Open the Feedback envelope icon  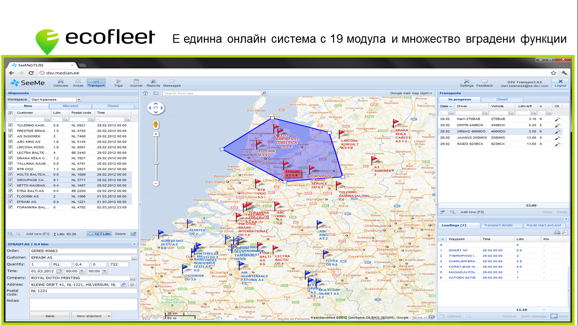click(484, 81)
